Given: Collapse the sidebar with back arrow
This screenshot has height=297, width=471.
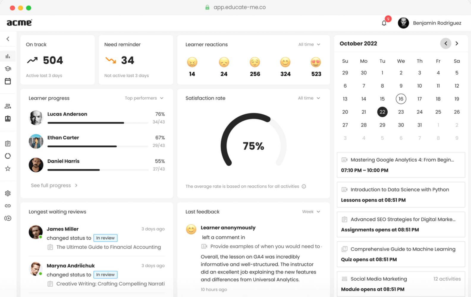Looking at the screenshot, I should (8, 39).
